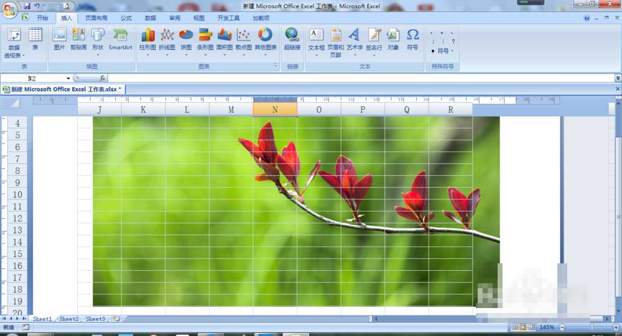Switch to Sheet1 worksheet tab

click(x=42, y=319)
